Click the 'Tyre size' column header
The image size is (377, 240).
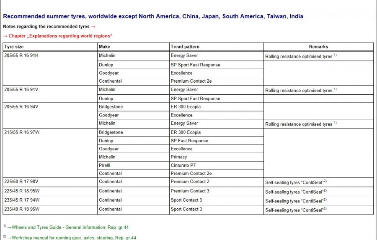click(x=14, y=47)
